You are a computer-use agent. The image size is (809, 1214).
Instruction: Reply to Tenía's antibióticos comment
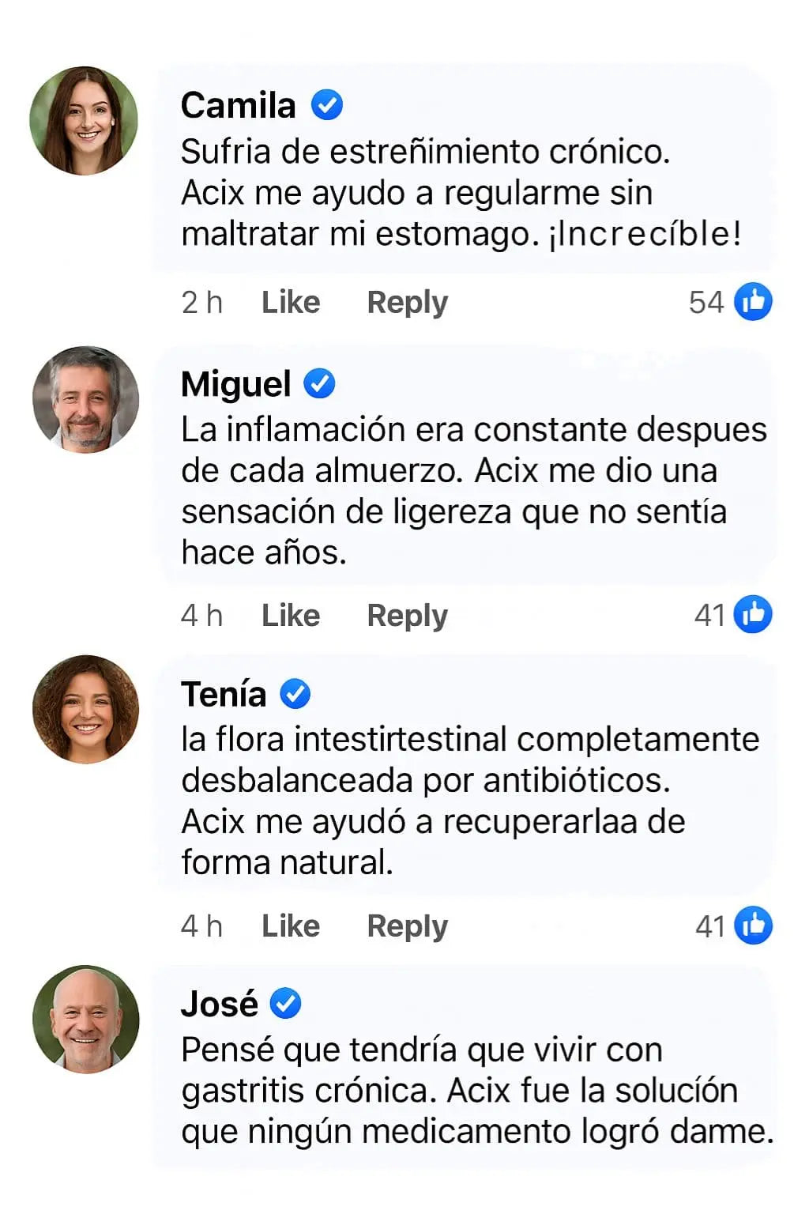[407, 926]
